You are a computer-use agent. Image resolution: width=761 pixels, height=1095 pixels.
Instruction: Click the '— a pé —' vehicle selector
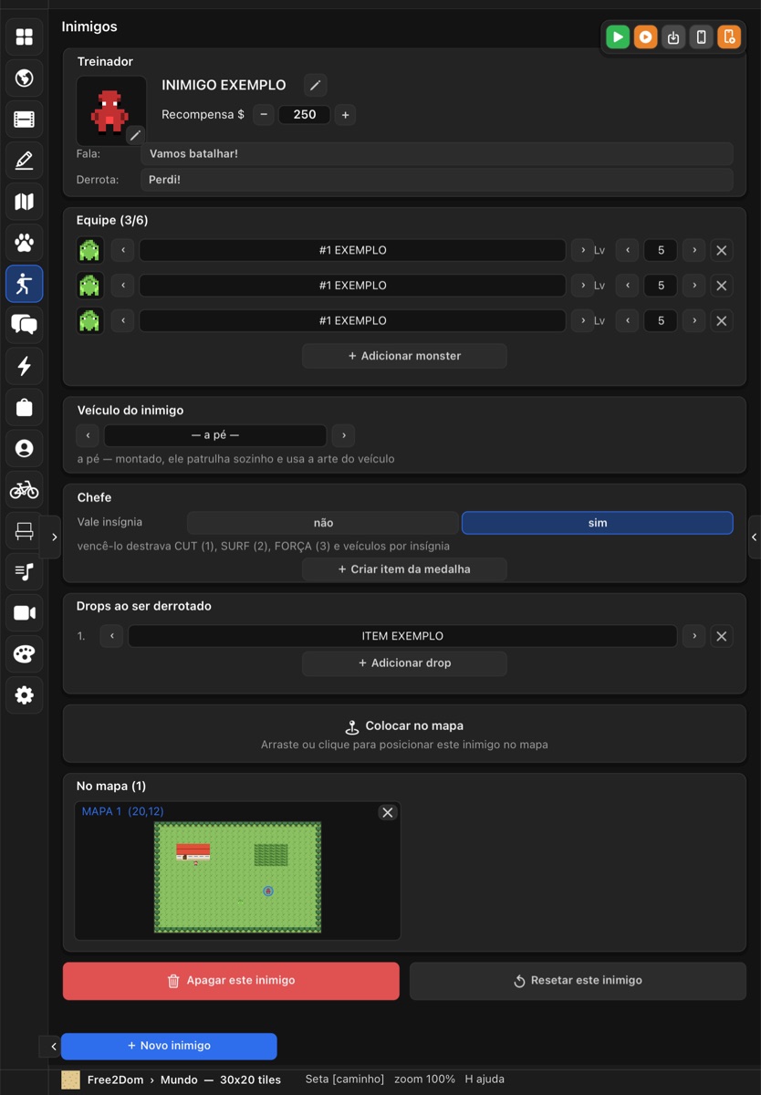(215, 435)
